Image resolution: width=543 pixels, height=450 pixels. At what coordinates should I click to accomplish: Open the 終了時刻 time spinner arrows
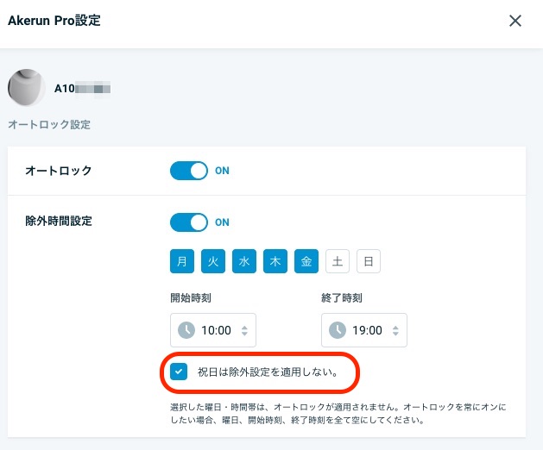[x=395, y=330]
